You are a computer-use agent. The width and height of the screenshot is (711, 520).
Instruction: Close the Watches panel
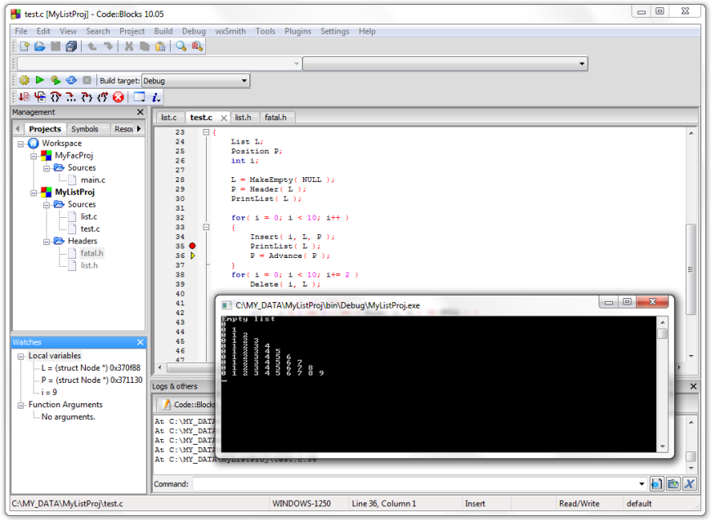click(140, 342)
